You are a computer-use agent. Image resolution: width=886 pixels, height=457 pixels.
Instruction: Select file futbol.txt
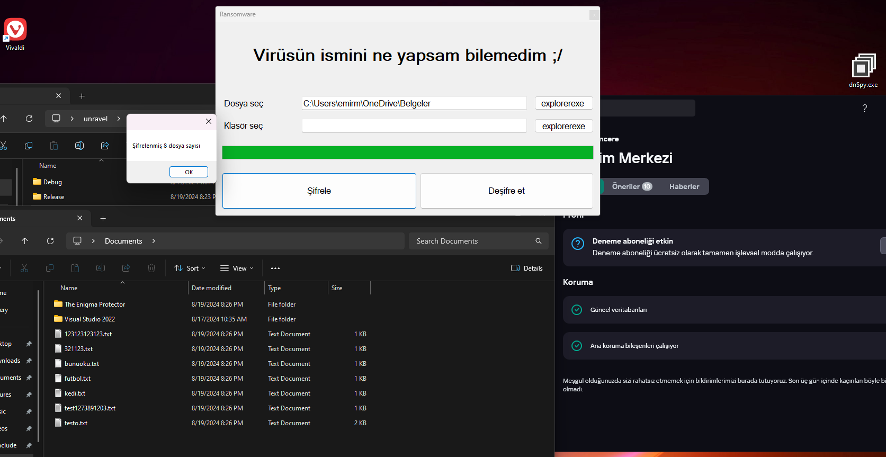tap(77, 379)
